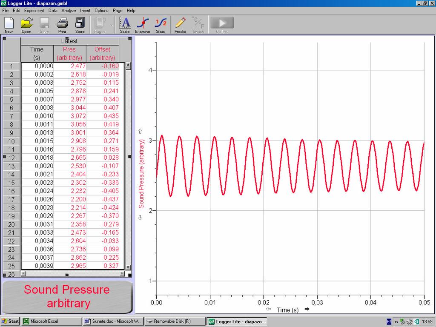
Task: Click the EN language indicator in tray
Action: 389,321
